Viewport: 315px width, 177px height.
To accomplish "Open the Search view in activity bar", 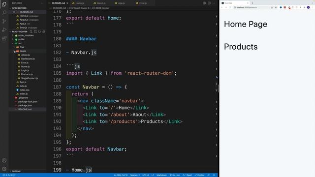I will [4, 13].
